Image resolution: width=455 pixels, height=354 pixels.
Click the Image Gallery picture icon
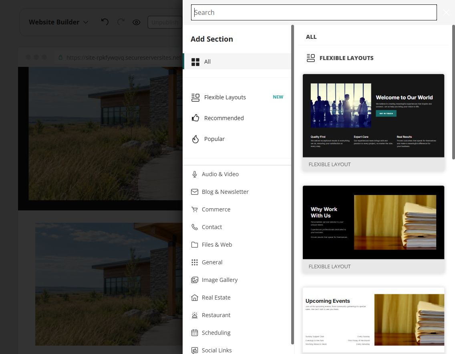194,280
